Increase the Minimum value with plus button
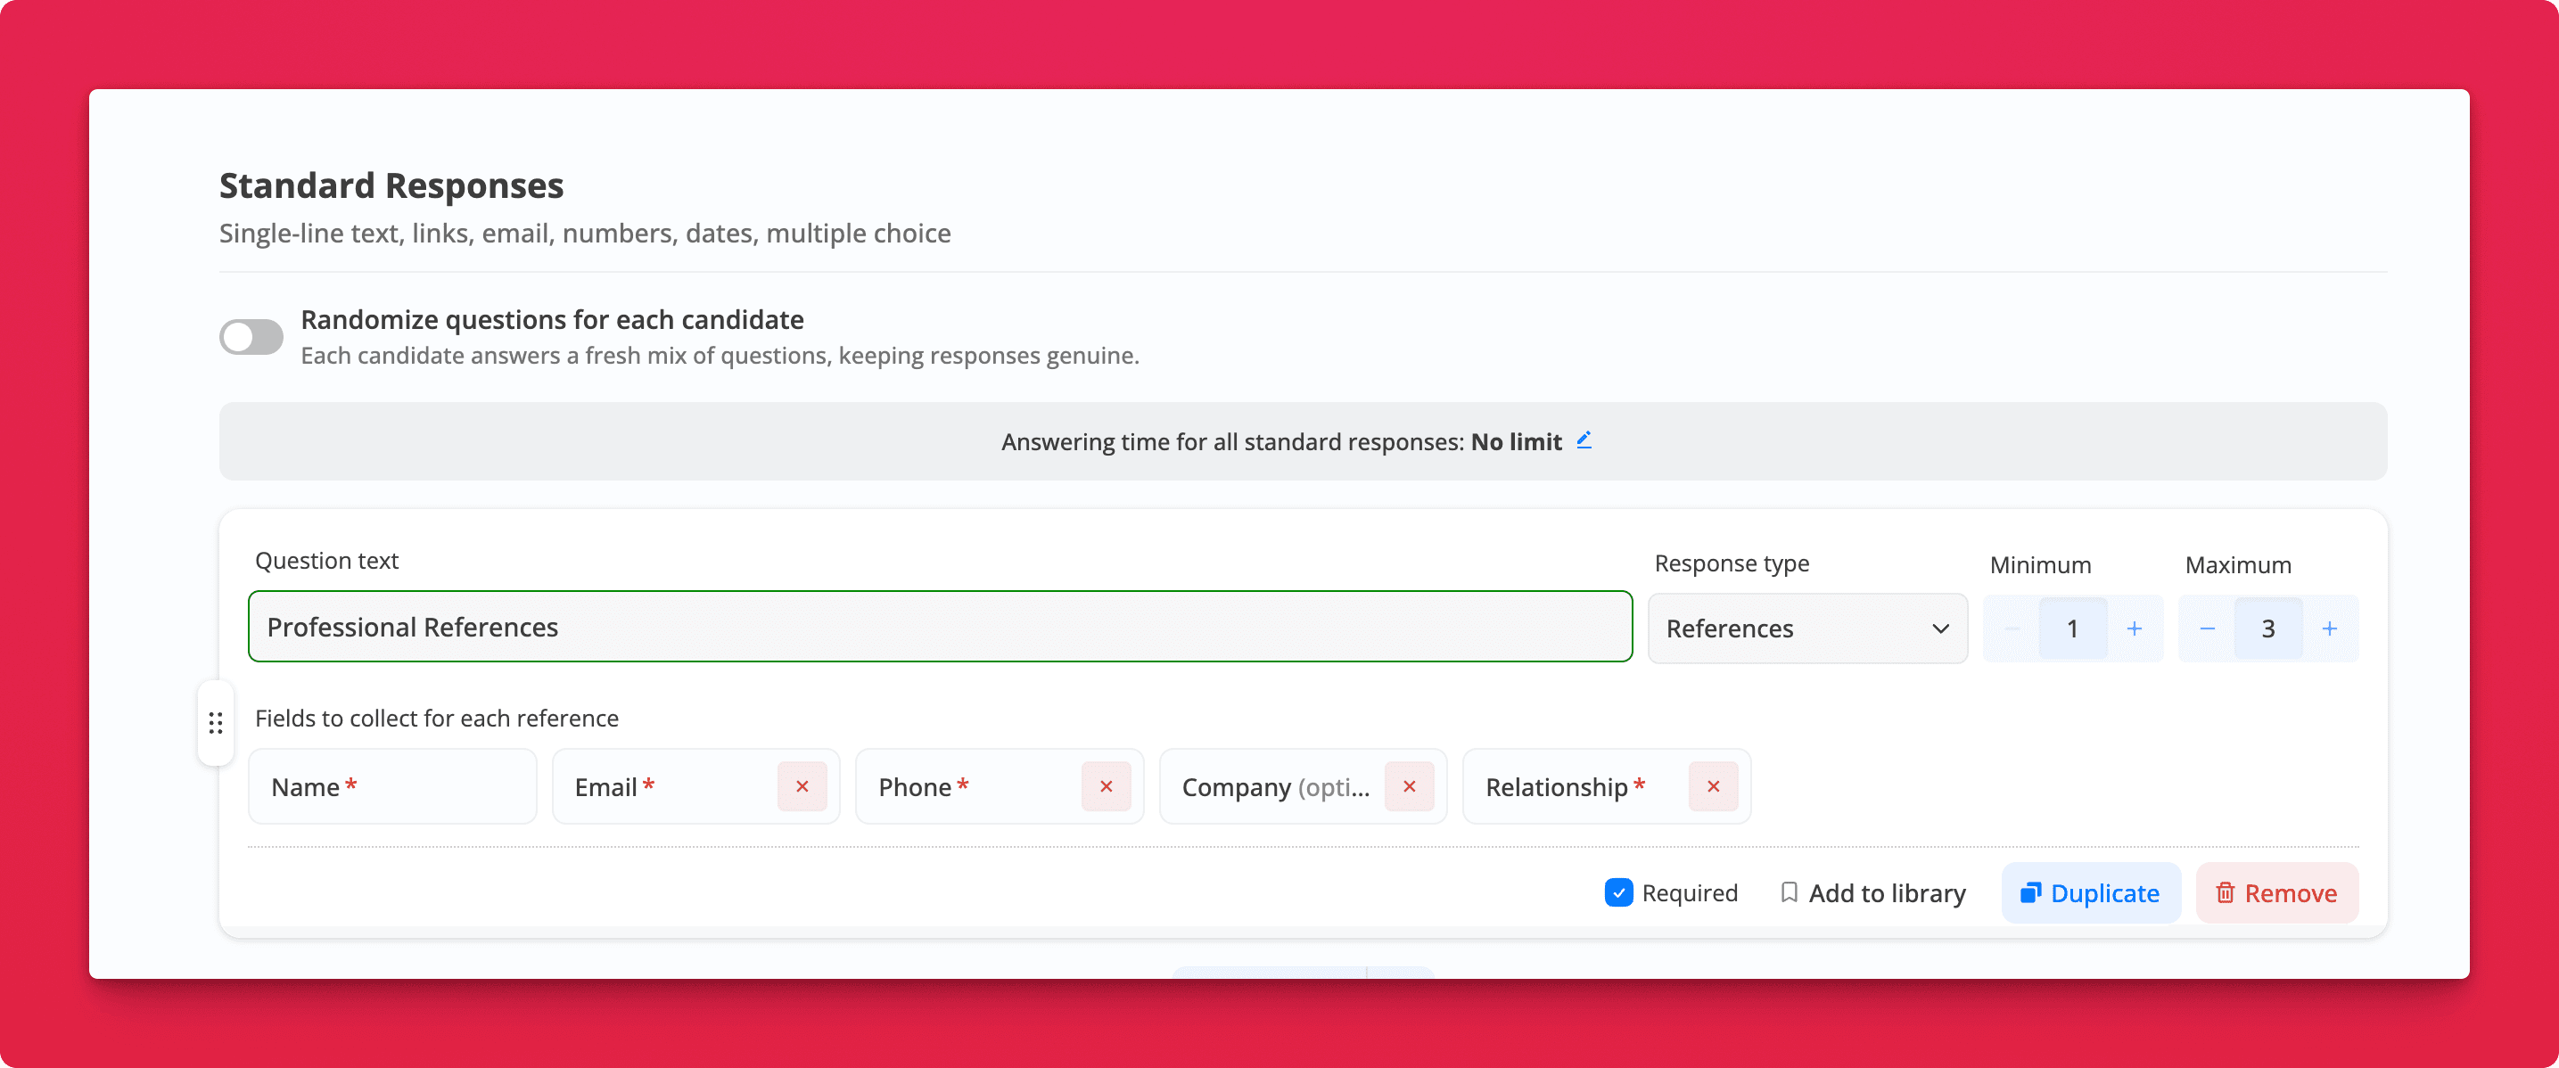 point(2134,628)
